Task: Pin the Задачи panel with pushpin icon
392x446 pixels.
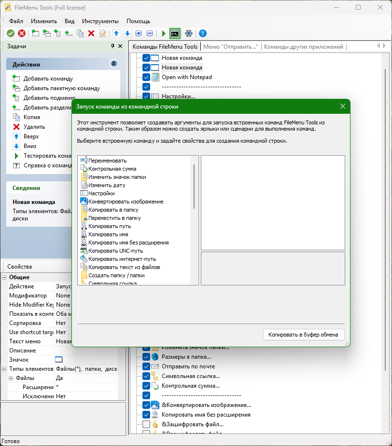Action: (x=112, y=46)
